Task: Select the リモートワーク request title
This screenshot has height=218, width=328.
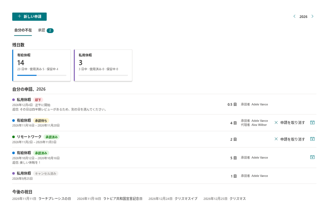Action: [29, 137]
